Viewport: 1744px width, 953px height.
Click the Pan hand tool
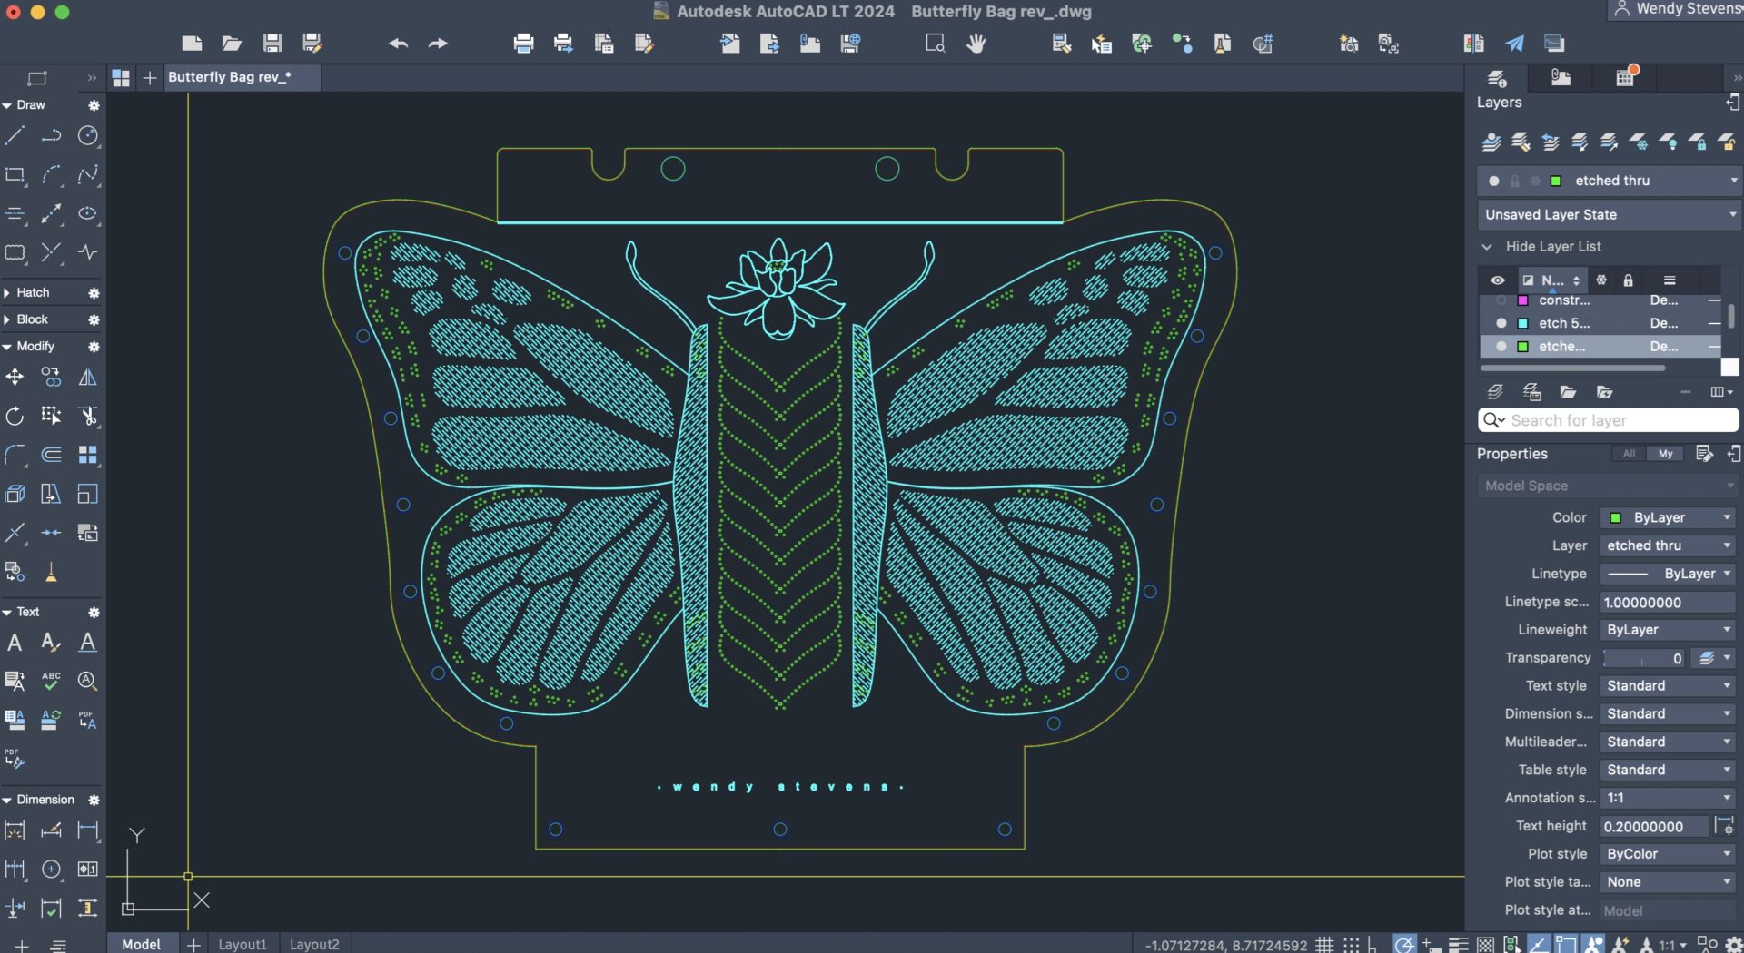pyautogui.click(x=976, y=44)
